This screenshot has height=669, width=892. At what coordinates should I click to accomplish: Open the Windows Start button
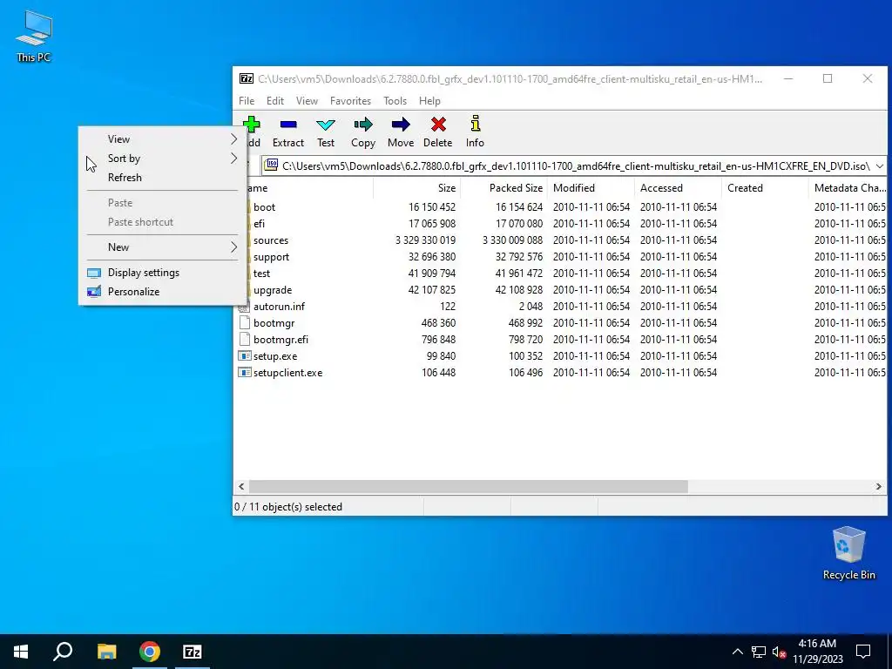tap(21, 652)
